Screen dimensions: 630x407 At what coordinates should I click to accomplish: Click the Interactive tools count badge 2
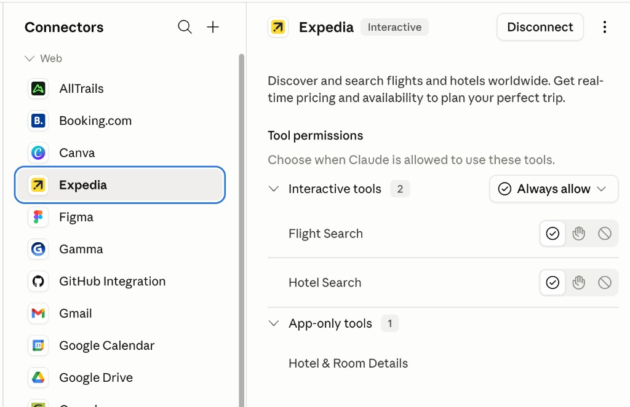[x=400, y=189]
